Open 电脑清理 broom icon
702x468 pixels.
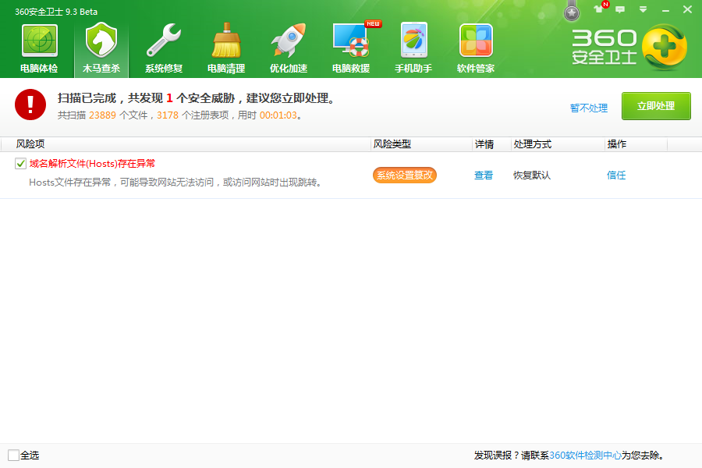[226, 41]
